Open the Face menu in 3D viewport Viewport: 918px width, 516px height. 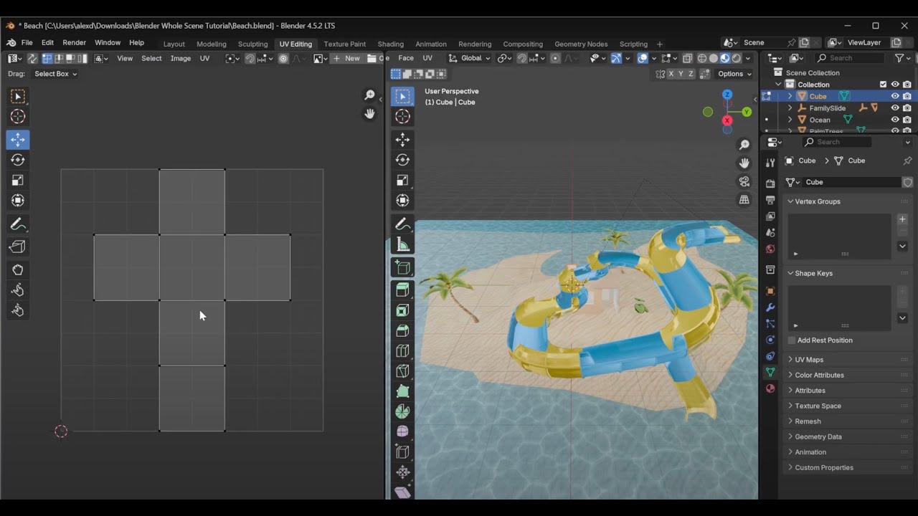[x=406, y=59]
